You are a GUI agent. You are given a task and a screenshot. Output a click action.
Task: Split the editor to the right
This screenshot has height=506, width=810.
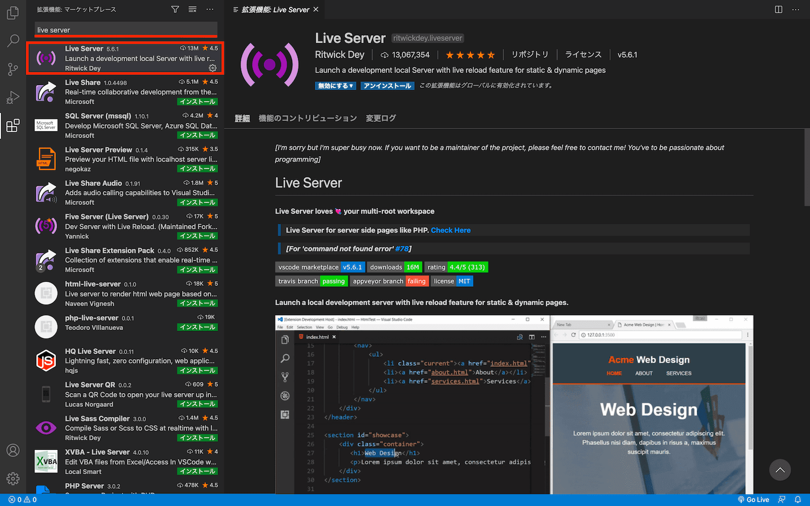[779, 9]
